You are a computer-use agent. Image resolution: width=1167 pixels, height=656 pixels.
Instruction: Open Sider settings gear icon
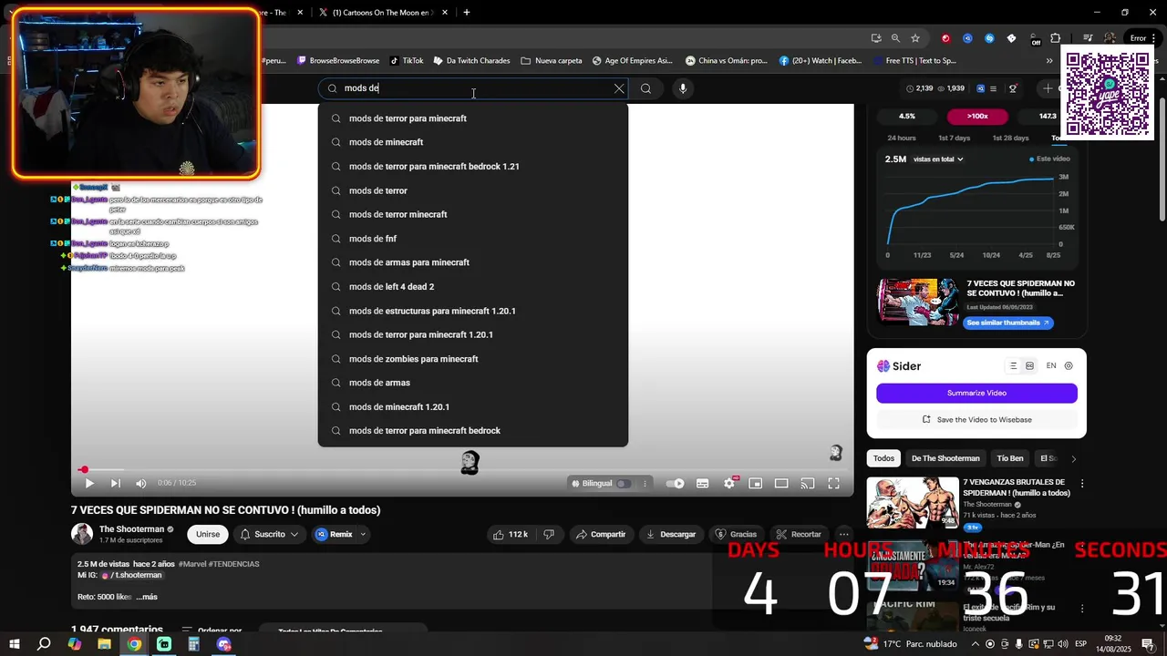pos(1069,366)
